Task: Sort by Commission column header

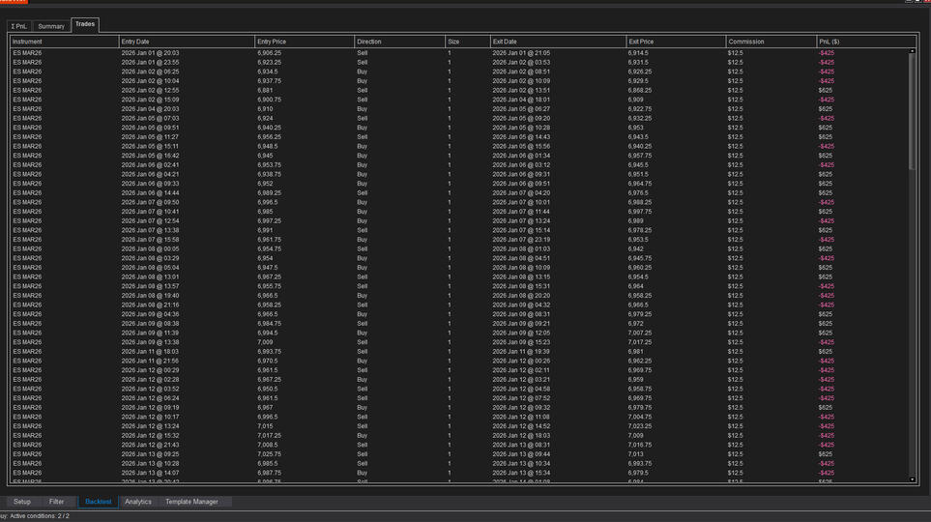Action: (x=770, y=42)
